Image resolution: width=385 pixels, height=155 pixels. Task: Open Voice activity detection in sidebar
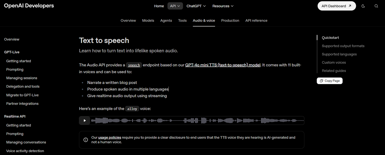click(x=25, y=151)
